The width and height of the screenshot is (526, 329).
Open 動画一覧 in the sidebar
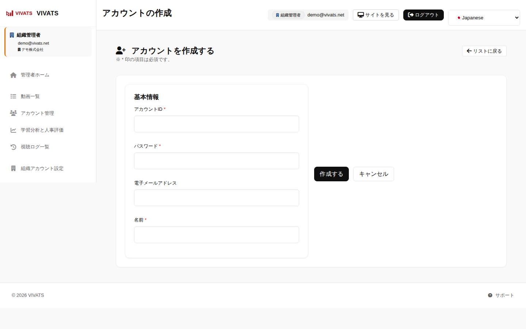pyautogui.click(x=48, y=97)
